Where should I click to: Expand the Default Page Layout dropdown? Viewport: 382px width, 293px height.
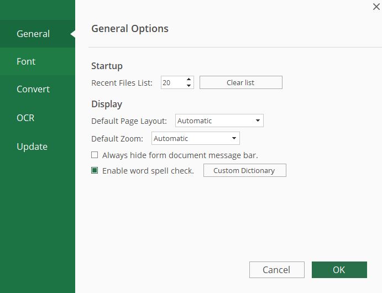click(219, 121)
